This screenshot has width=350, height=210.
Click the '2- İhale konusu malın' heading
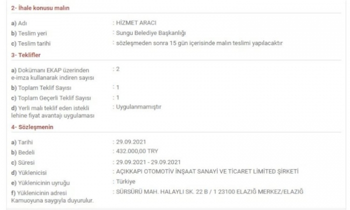pos(40,8)
